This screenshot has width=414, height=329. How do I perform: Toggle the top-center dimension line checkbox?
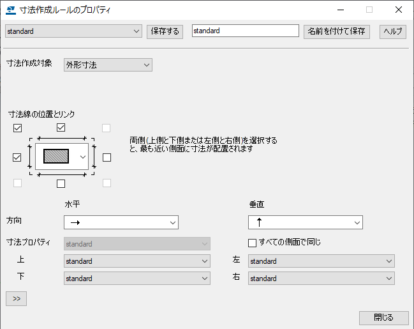coord(61,128)
